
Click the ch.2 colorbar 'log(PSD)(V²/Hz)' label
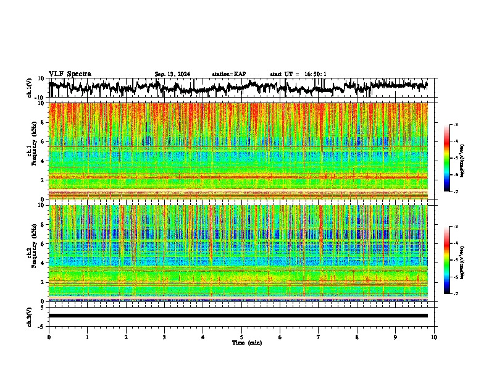click(x=462, y=262)
